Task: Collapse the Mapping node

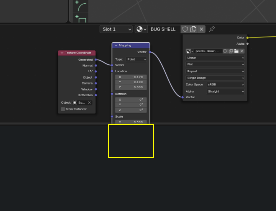Action: [116, 45]
